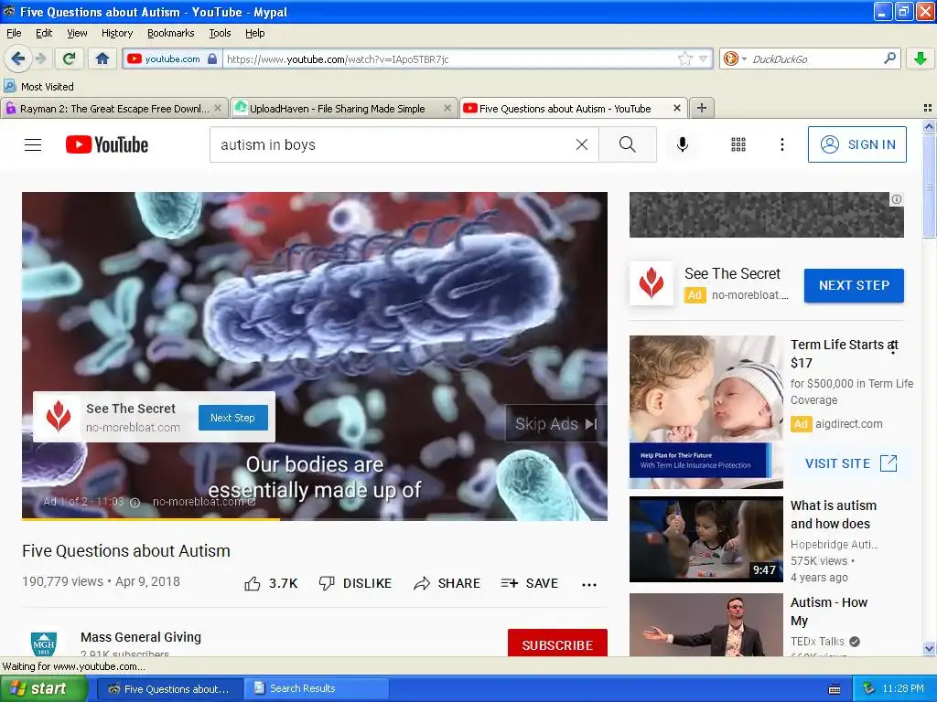Bookmark this page with the star icon
This screenshot has width=937, height=702.
(x=684, y=58)
